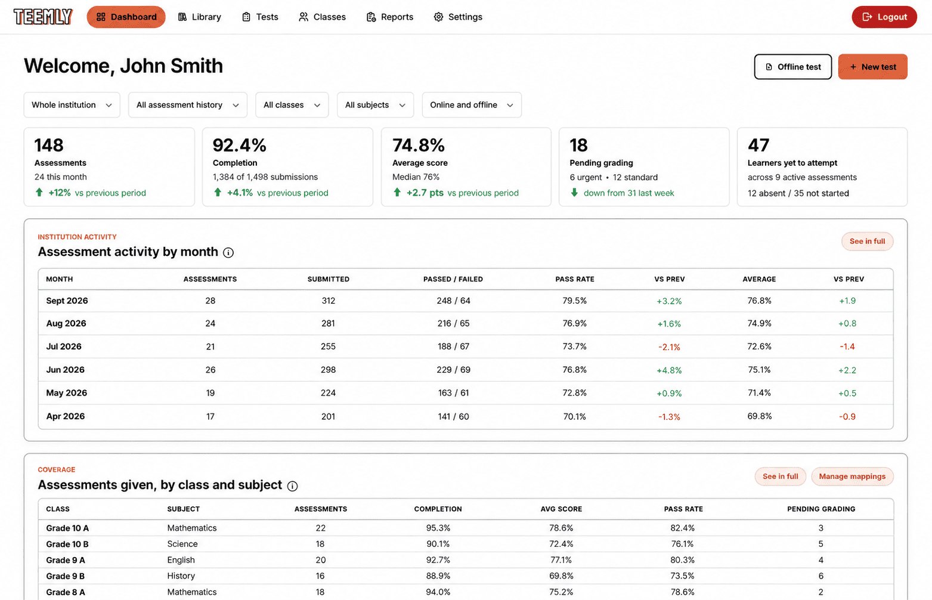Select the Grade 9 A row label
This screenshot has width=932, height=600.
pyautogui.click(x=66, y=561)
